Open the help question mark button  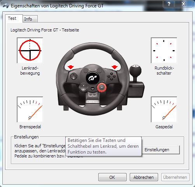[169, 4]
